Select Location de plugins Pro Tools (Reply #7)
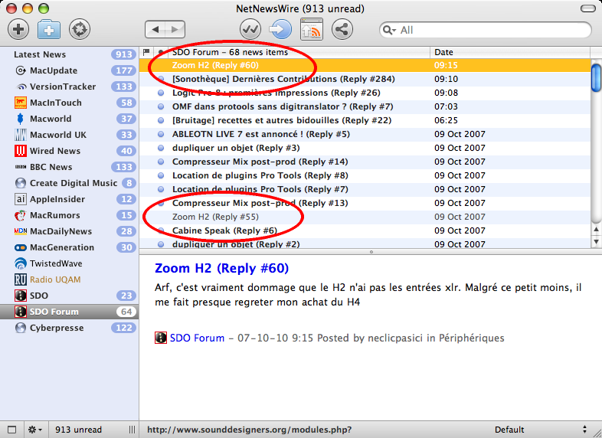Screen dimensions: 602x438 coord(365,190)
